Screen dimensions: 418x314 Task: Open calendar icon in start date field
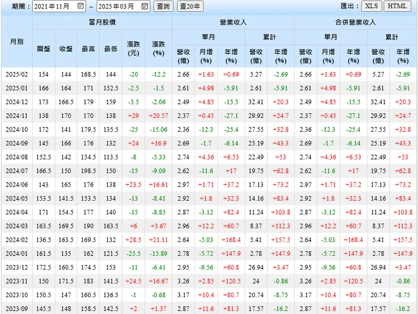[80, 6]
